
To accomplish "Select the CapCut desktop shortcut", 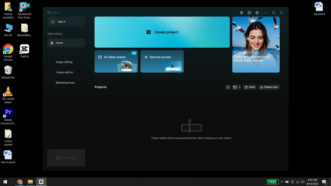I will pyautogui.click(x=24, y=51).
